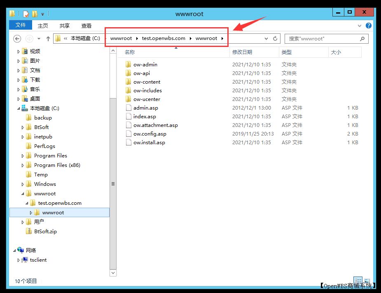Select BtSoft.zip in navigation tree
The image size is (381, 293).
[45, 232]
